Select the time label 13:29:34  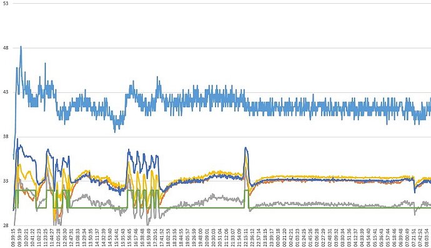[x=84, y=238]
